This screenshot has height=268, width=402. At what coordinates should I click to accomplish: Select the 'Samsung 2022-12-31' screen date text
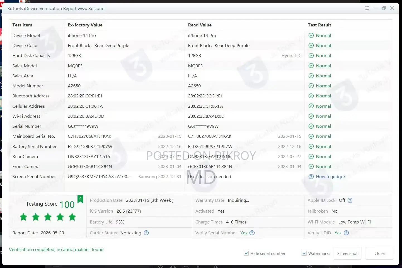pos(160,176)
